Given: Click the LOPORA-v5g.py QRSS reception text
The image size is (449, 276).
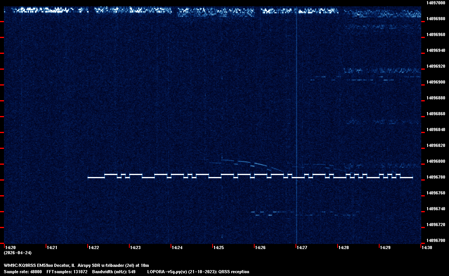Looking at the screenshot, I should click(198, 272).
